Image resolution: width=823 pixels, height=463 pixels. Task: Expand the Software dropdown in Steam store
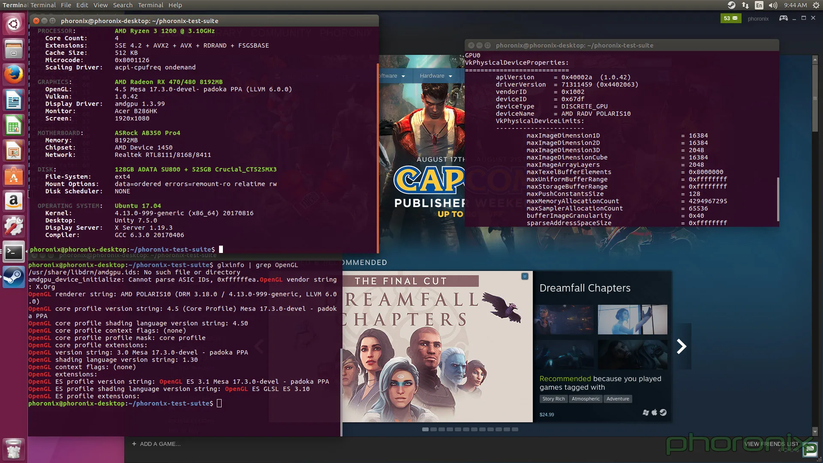(x=391, y=76)
